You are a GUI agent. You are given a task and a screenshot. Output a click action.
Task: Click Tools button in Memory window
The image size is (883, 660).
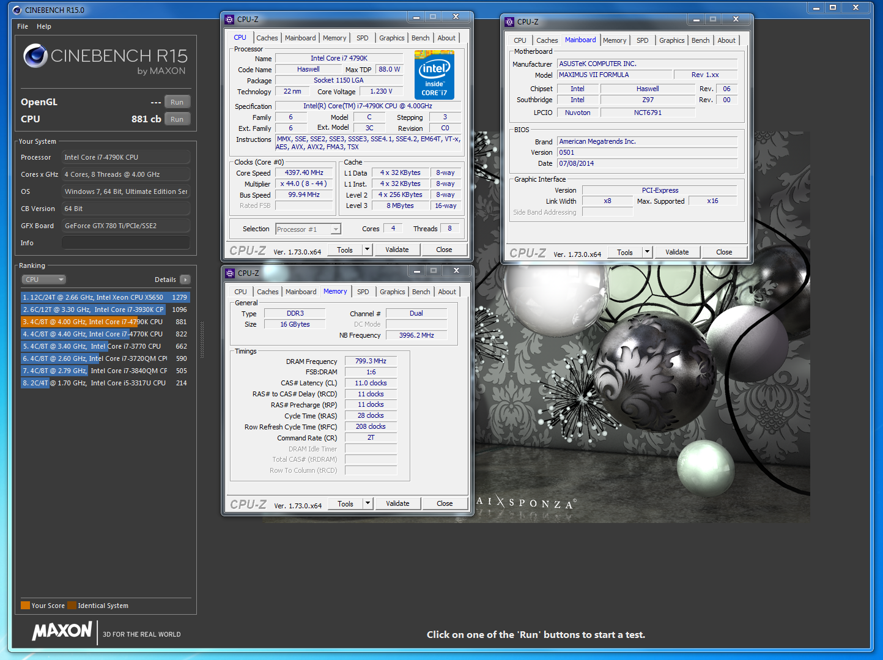(345, 503)
